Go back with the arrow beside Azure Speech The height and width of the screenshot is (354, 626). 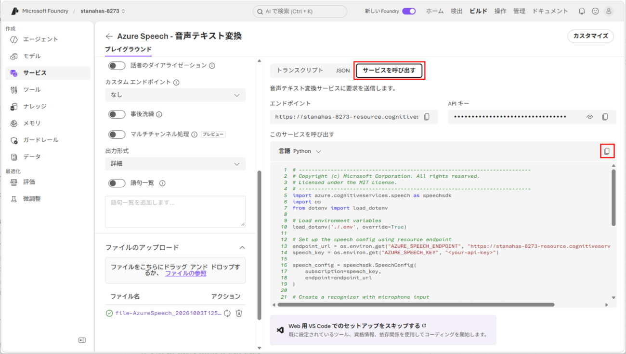coord(109,36)
